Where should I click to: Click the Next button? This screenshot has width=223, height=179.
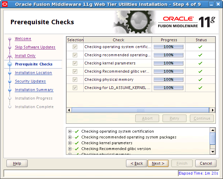coord(158,163)
